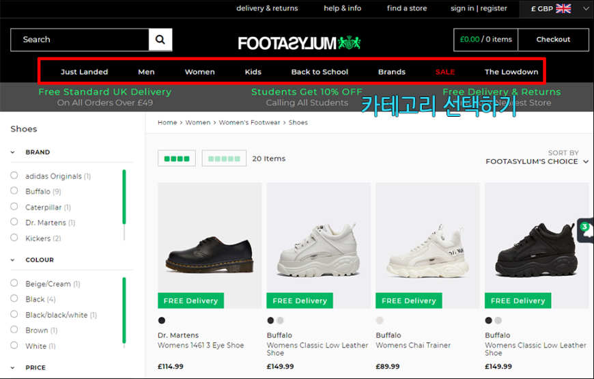
Task: Select black swatch of £149.99 black Buffalo shoe
Action: coord(489,321)
